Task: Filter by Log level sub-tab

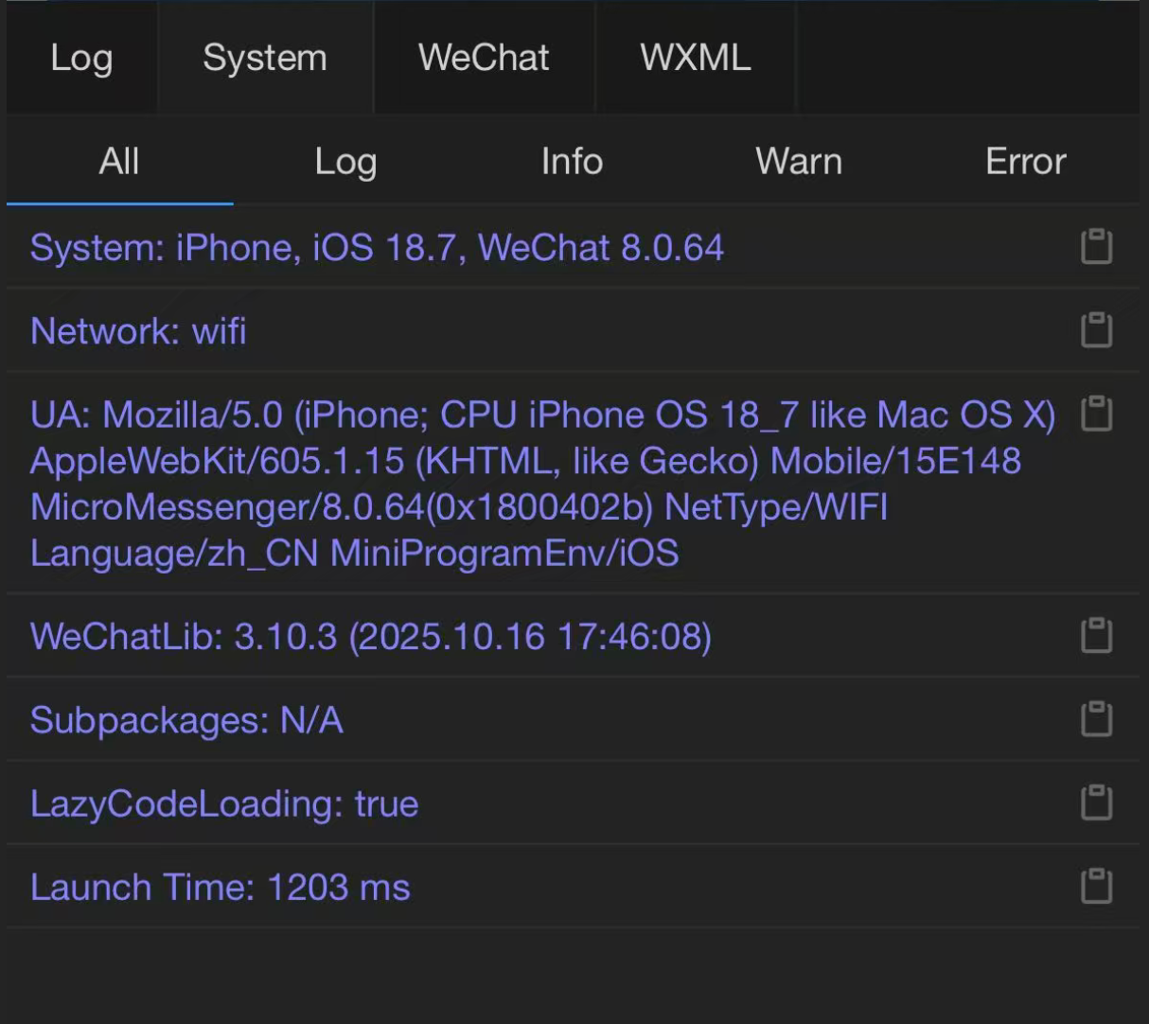Action: (345, 161)
